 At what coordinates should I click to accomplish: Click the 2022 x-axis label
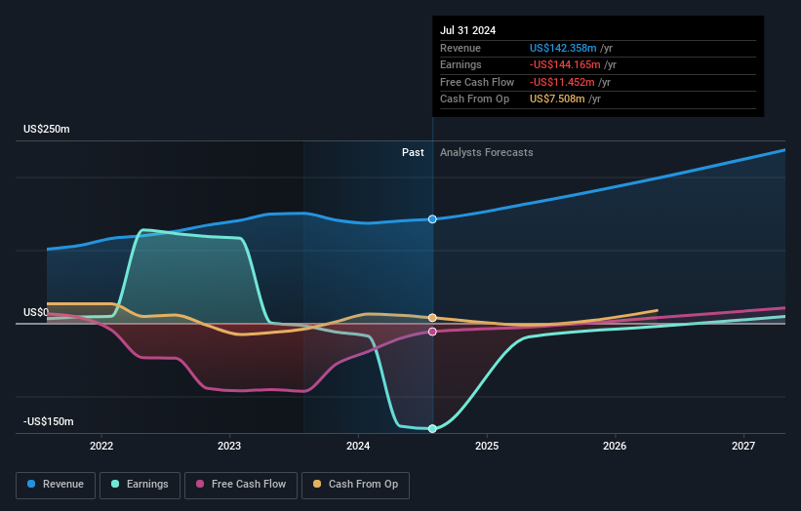pyautogui.click(x=101, y=446)
